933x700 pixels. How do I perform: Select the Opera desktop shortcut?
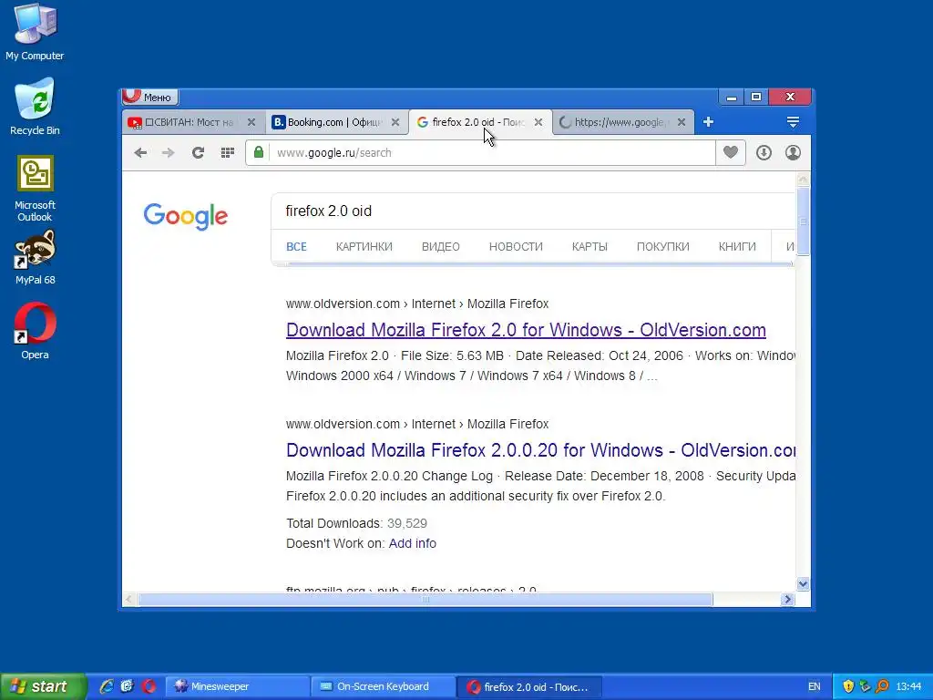(x=36, y=331)
